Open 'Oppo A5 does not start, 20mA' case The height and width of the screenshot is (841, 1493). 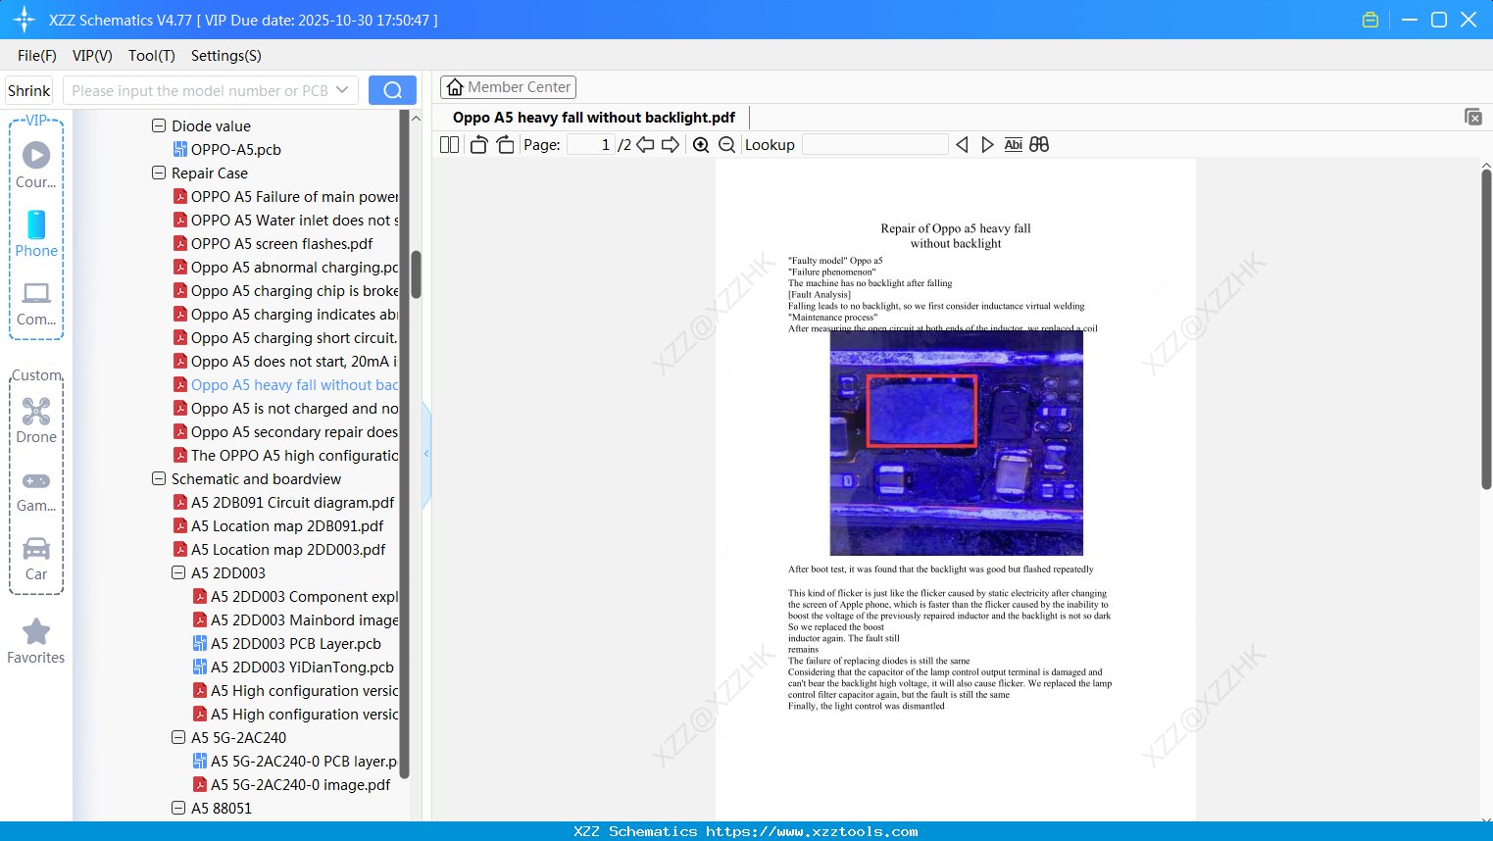coord(286,361)
